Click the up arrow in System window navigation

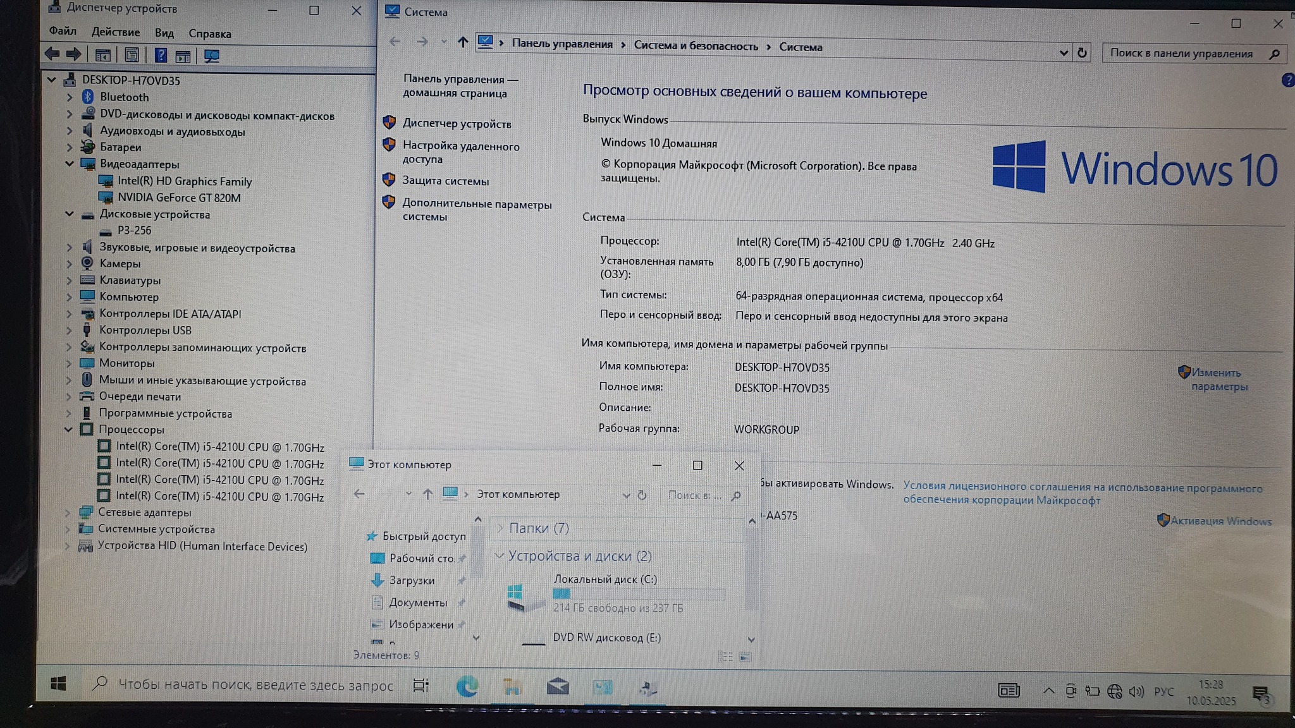pyautogui.click(x=463, y=42)
